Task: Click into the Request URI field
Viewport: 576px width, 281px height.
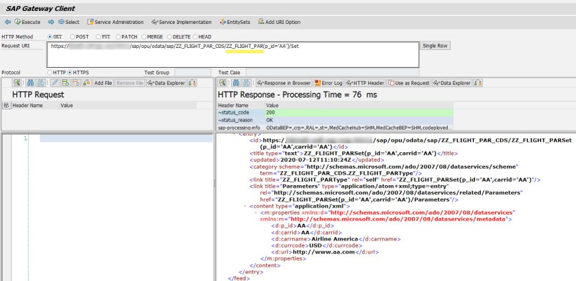Action: (x=233, y=55)
